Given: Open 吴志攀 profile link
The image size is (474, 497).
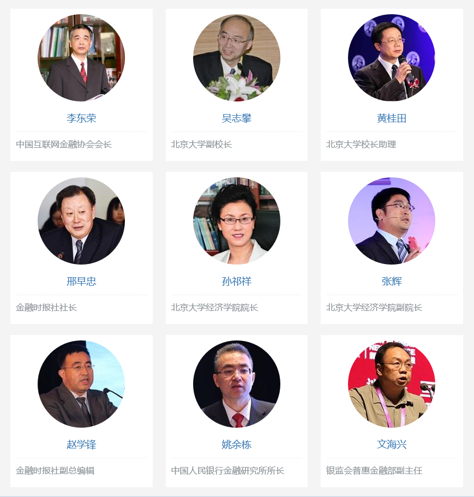Looking at the screenshot, I should (236, 118).
